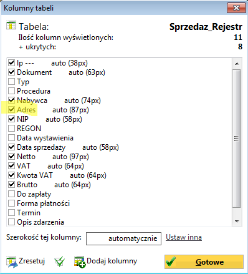Select the 'Data sprzedaży' row label
The image size is (248, 274).
coord(41,147)
